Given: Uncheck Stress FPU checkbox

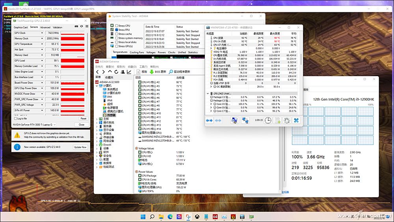Looking at the screenshot, I should pyautogui.click(x=117, y=30).
